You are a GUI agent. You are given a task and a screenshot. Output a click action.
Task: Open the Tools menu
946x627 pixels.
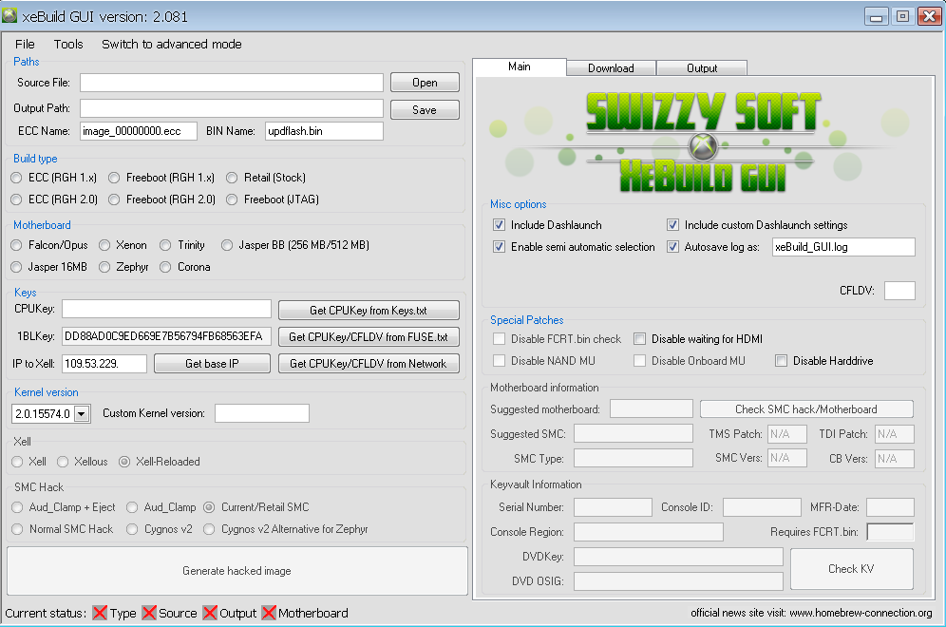click(x=68, y=44)
